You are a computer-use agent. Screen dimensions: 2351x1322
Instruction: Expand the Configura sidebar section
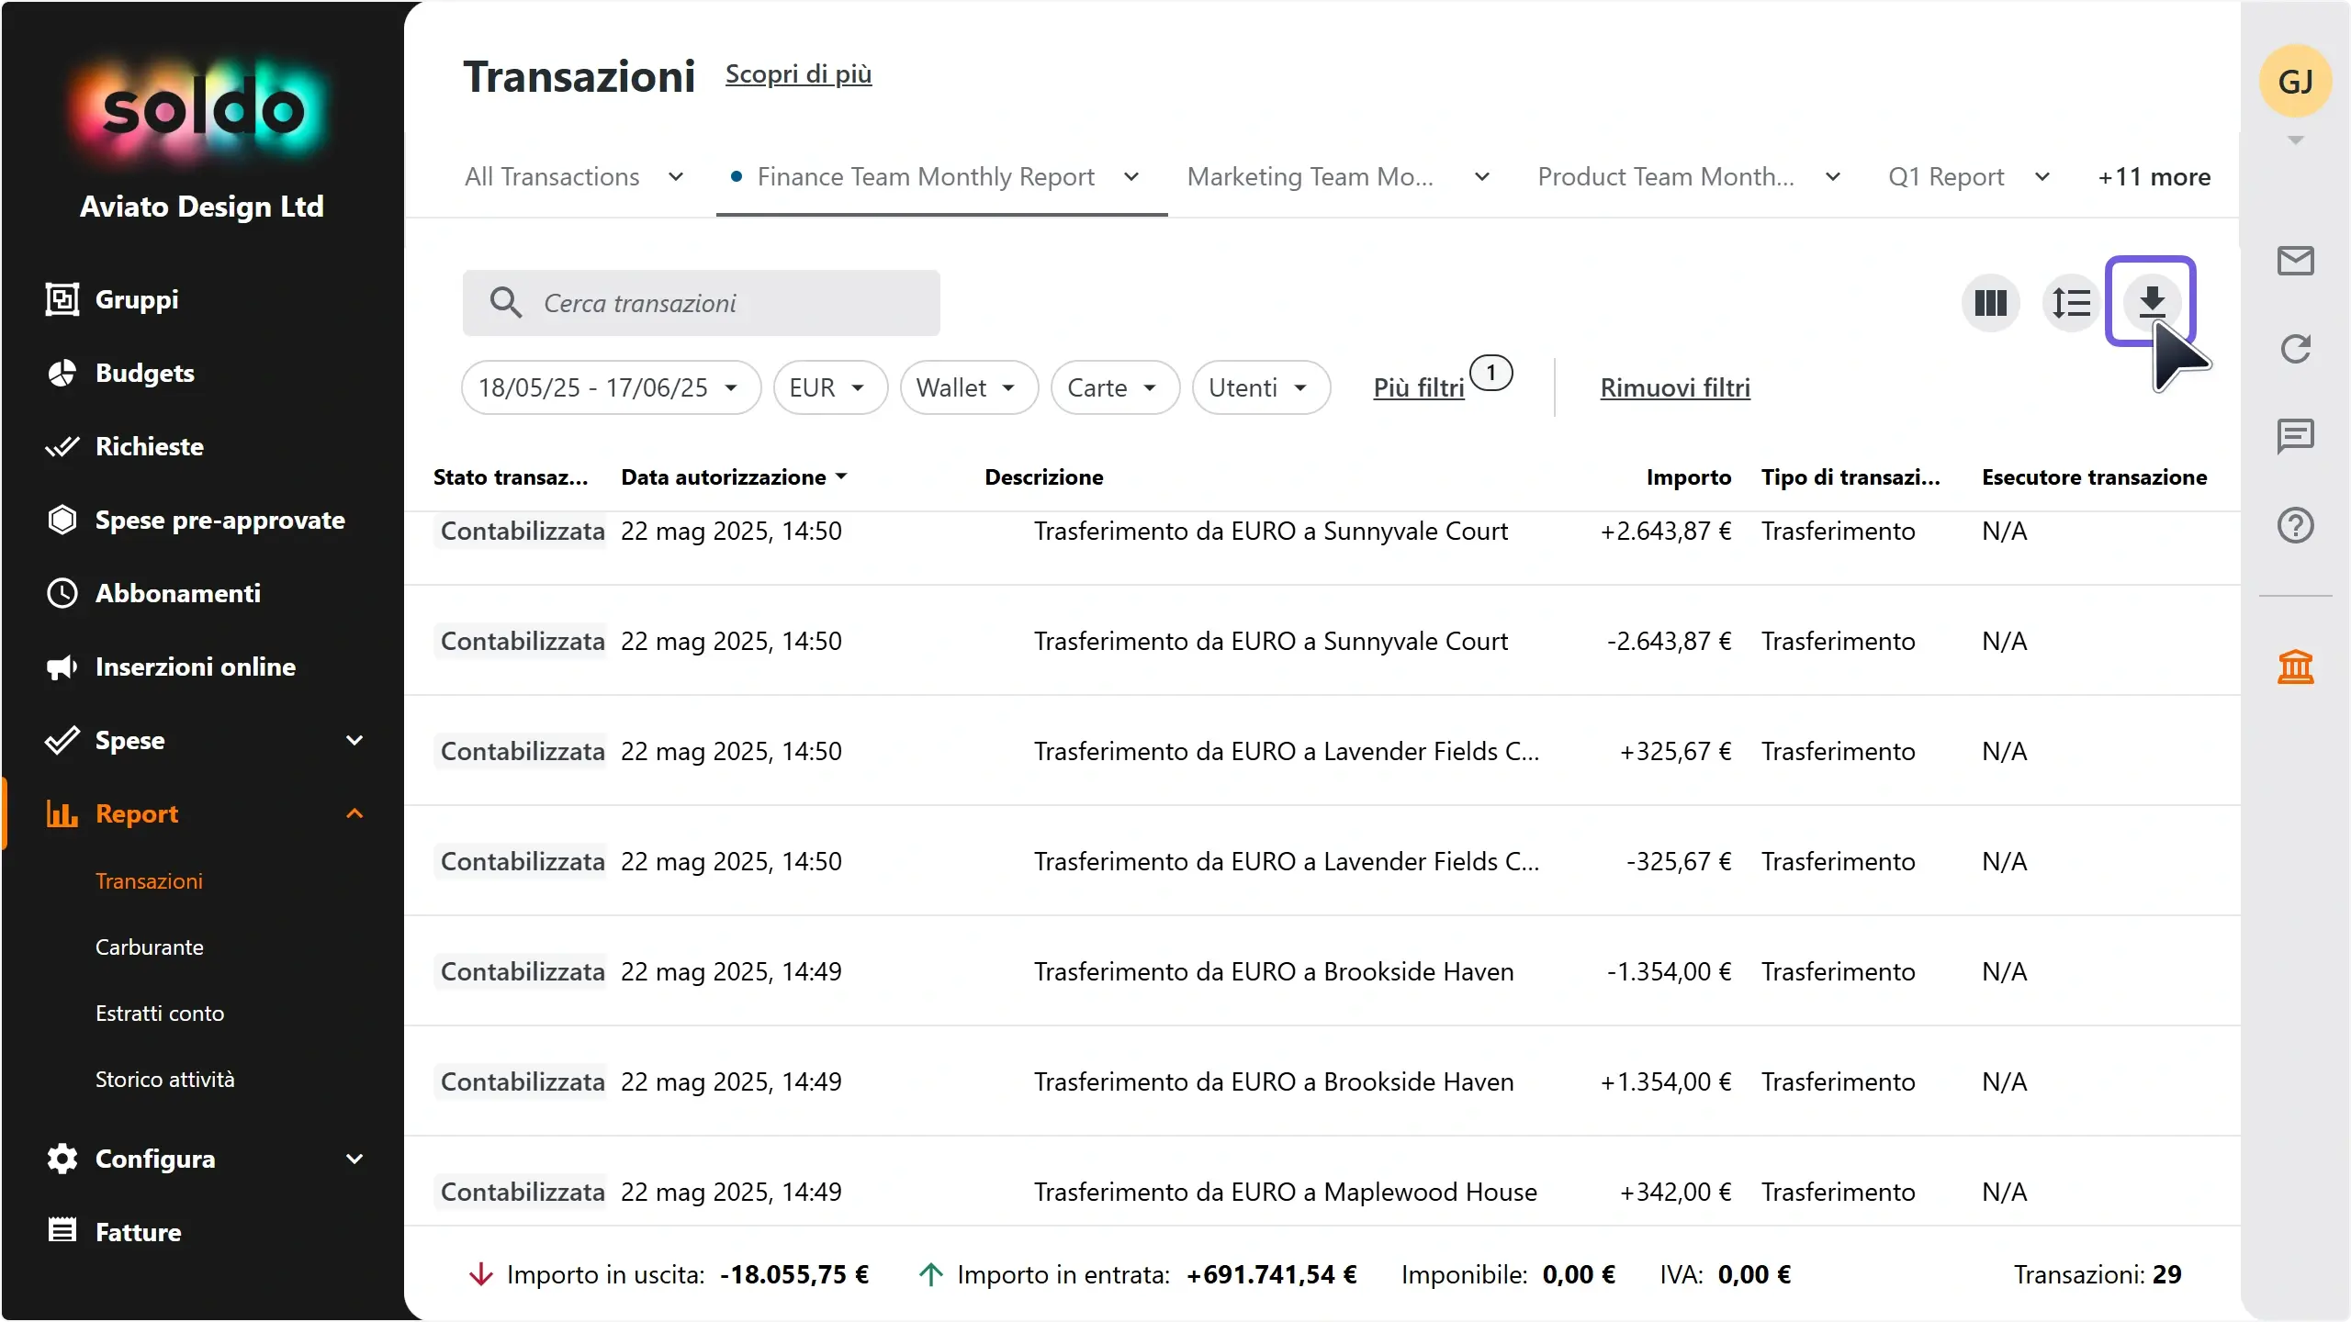(354, 1159)
